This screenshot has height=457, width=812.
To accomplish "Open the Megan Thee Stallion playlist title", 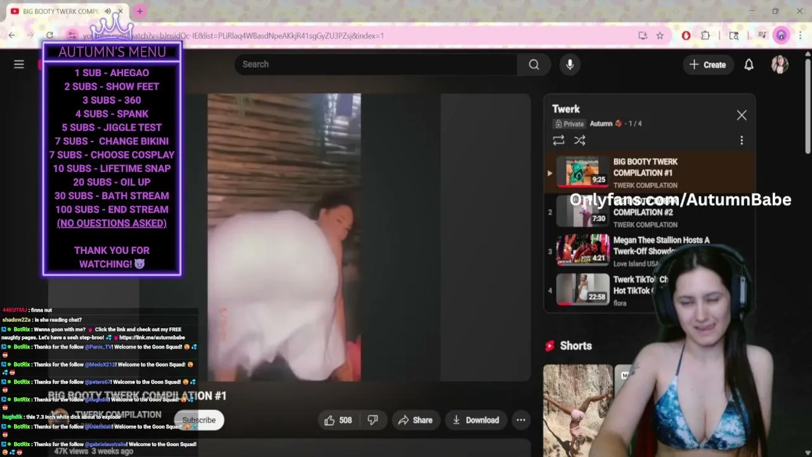I will click(661, 246).
